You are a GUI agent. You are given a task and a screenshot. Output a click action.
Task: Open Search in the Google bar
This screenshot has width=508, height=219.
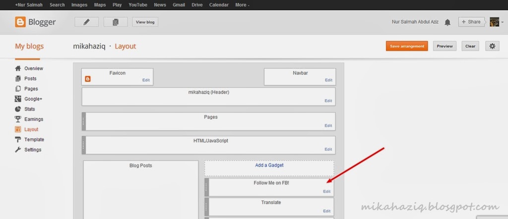(x=58, y=5)
